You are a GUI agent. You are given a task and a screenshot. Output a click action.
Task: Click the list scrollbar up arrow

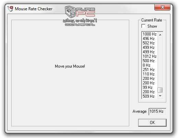pyautogui.click(x=160, y=34)
